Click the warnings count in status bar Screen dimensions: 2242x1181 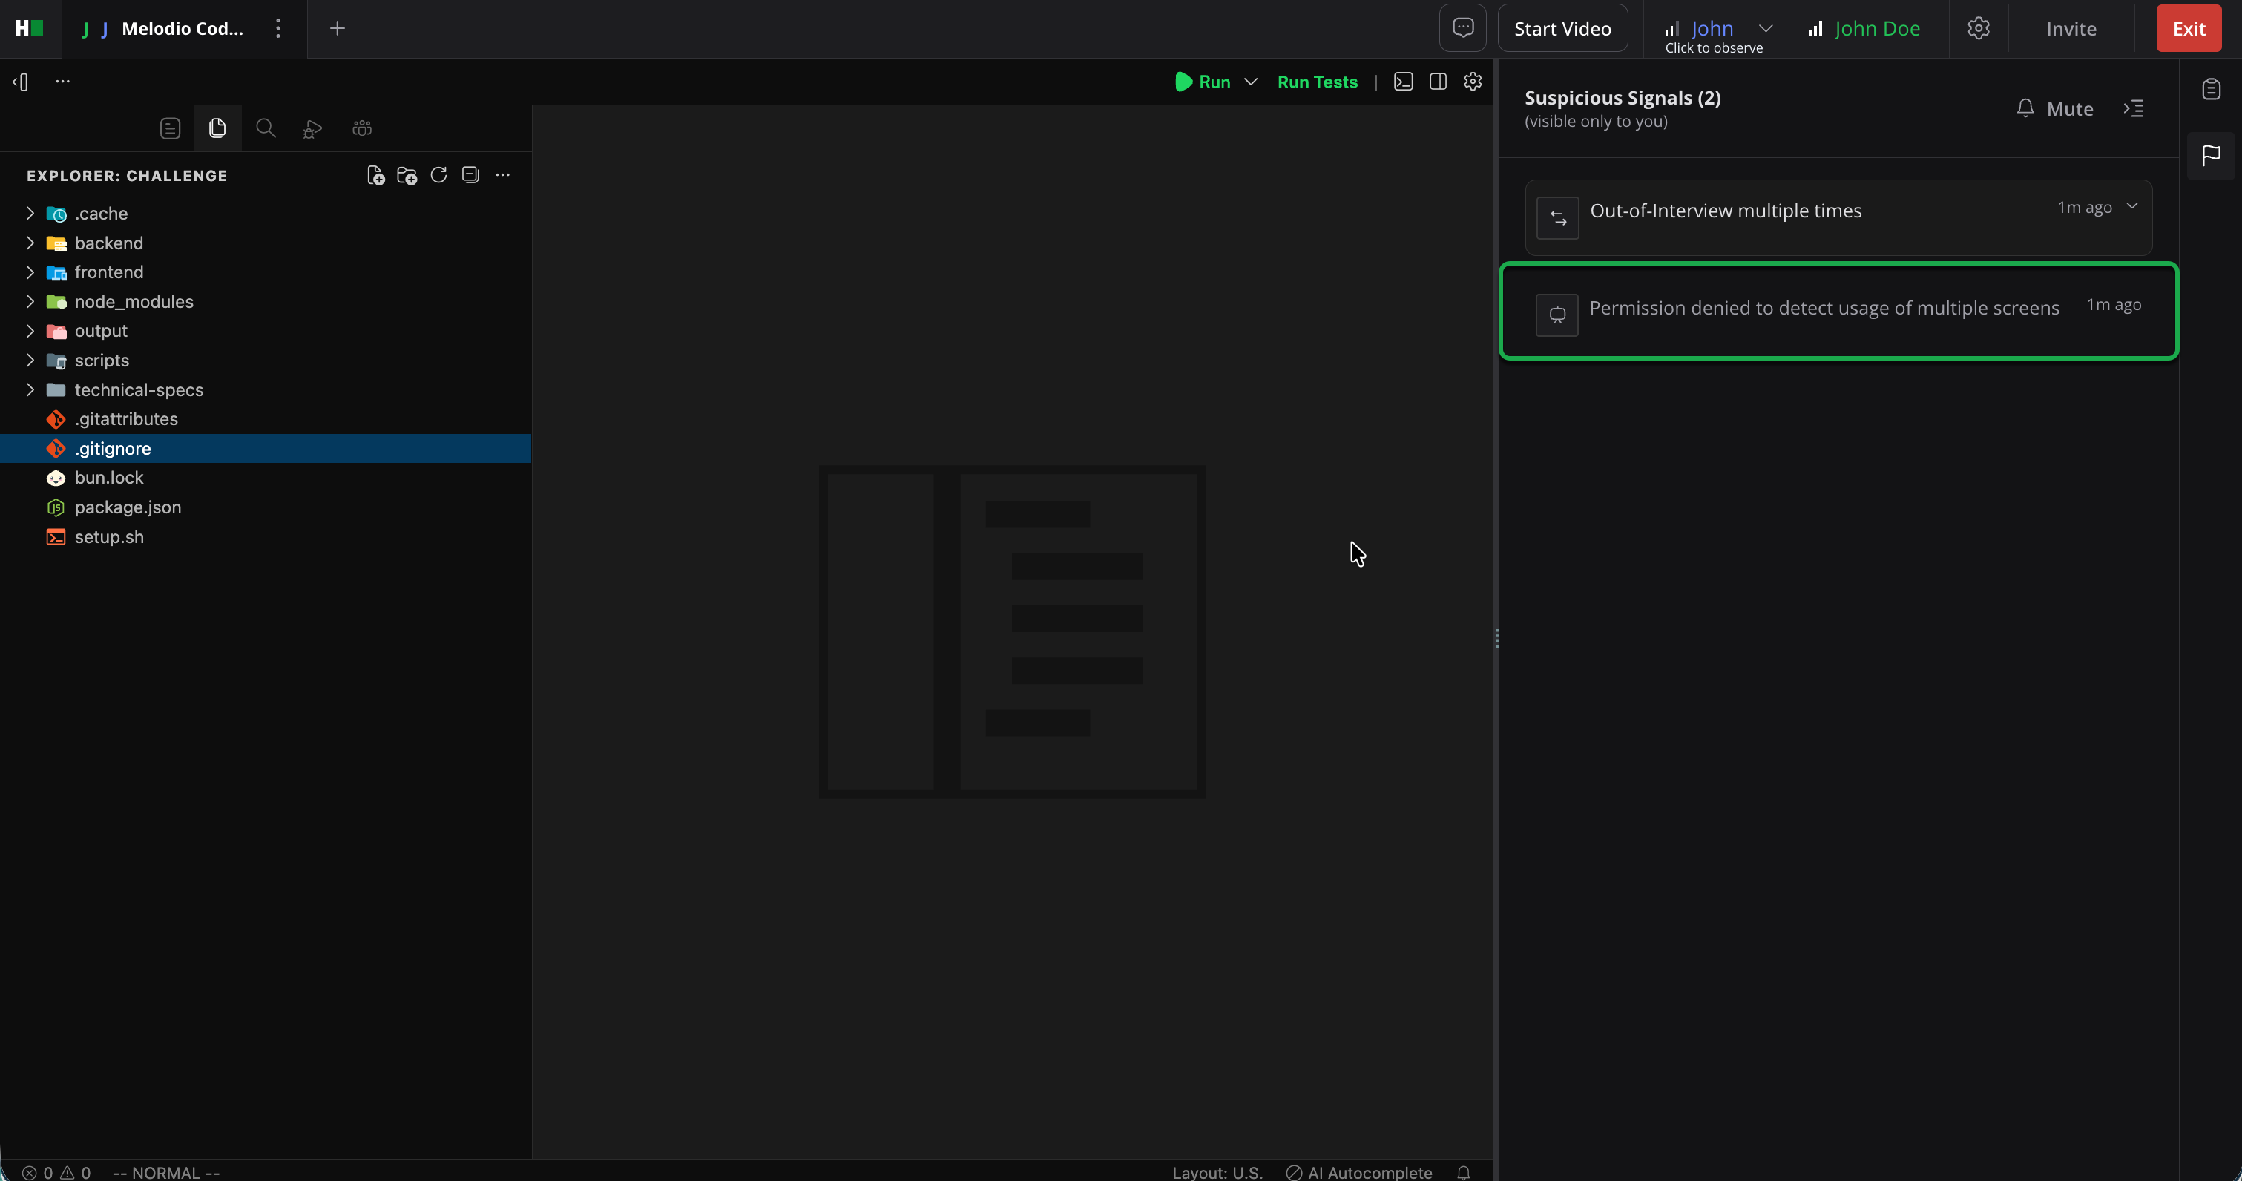pos(76,1172)
